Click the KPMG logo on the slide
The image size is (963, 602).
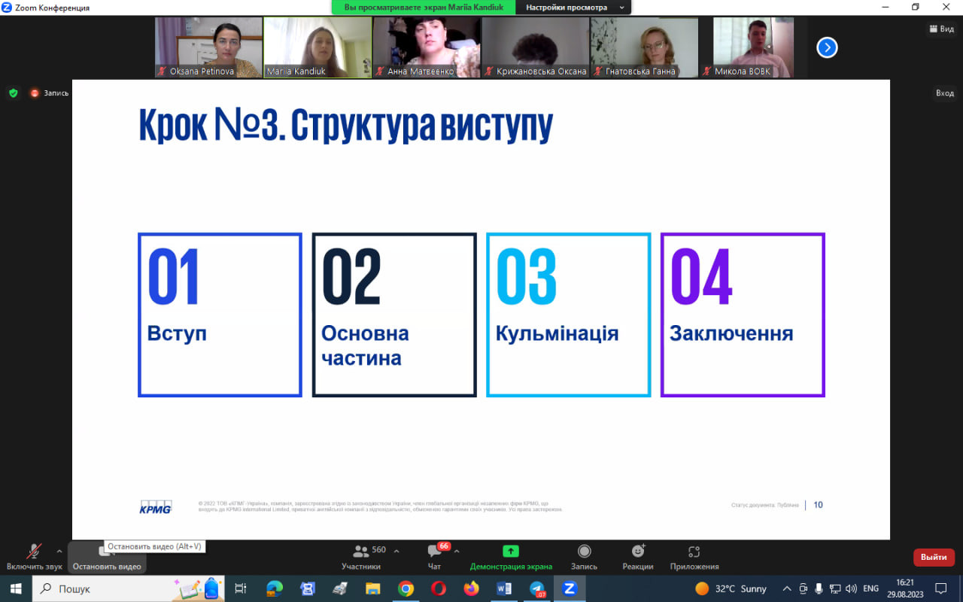(x=156, y=507)
